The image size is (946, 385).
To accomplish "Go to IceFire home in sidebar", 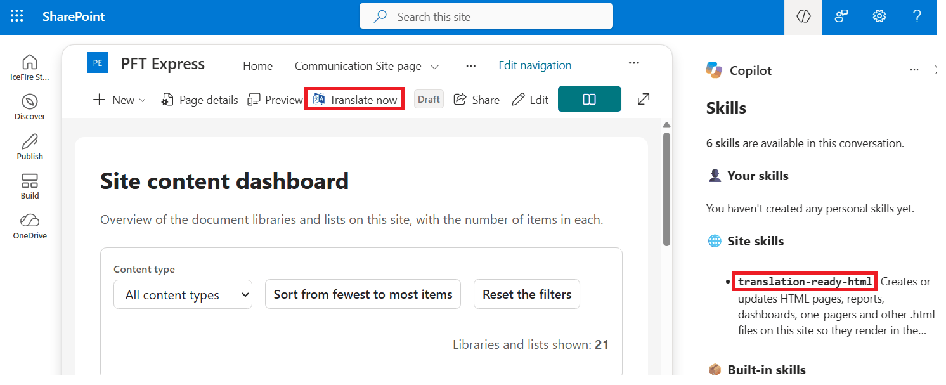I will [30, 68].
